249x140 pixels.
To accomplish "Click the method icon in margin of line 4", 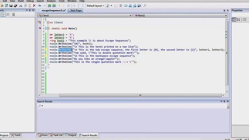I will click(40, 28).
